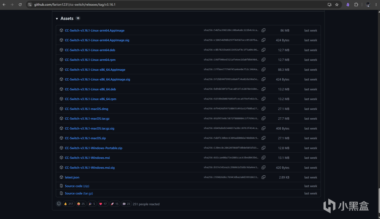Copy SHA256 of Windows-Portable.zip asset
The height and width of the screenshot is (219, 380).
[x=263, y=148]
